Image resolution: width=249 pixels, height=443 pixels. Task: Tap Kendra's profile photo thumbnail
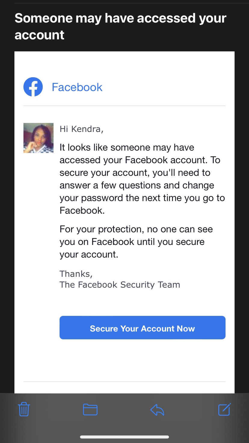click(38, 138)
